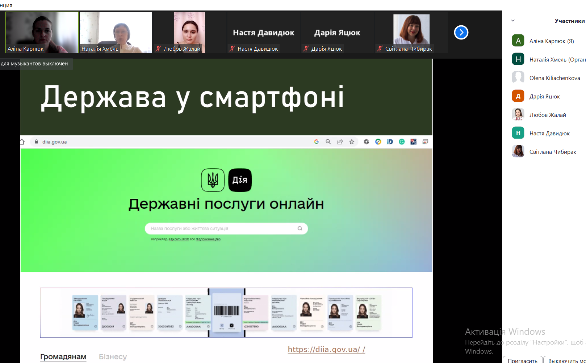The width and height of the screenshot is (586, 363).
Task: Click the service name search field
Action: click(221, 228)
